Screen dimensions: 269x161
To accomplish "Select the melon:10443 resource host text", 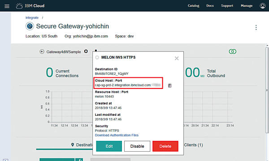I will point(104,97).
